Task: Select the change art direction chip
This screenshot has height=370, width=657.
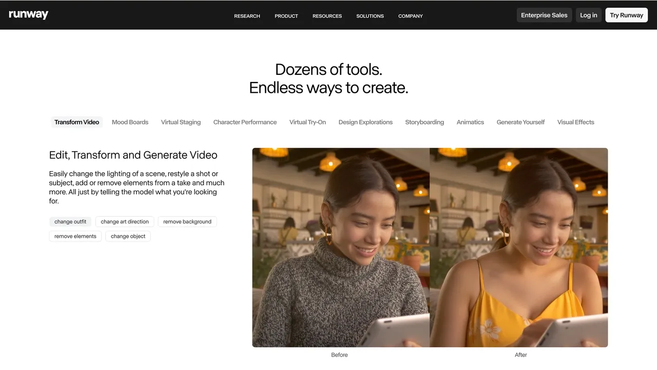Action: 125,221
